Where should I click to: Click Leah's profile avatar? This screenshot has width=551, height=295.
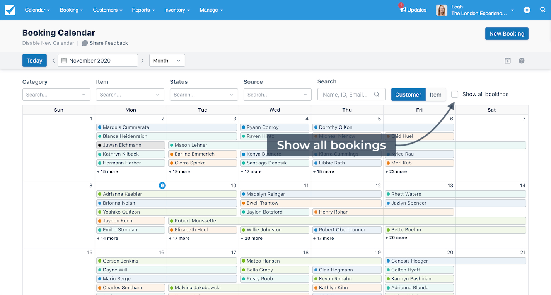[x=442, y=10]
